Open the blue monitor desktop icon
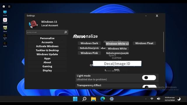Screen dimensions: 187x105 5,12
